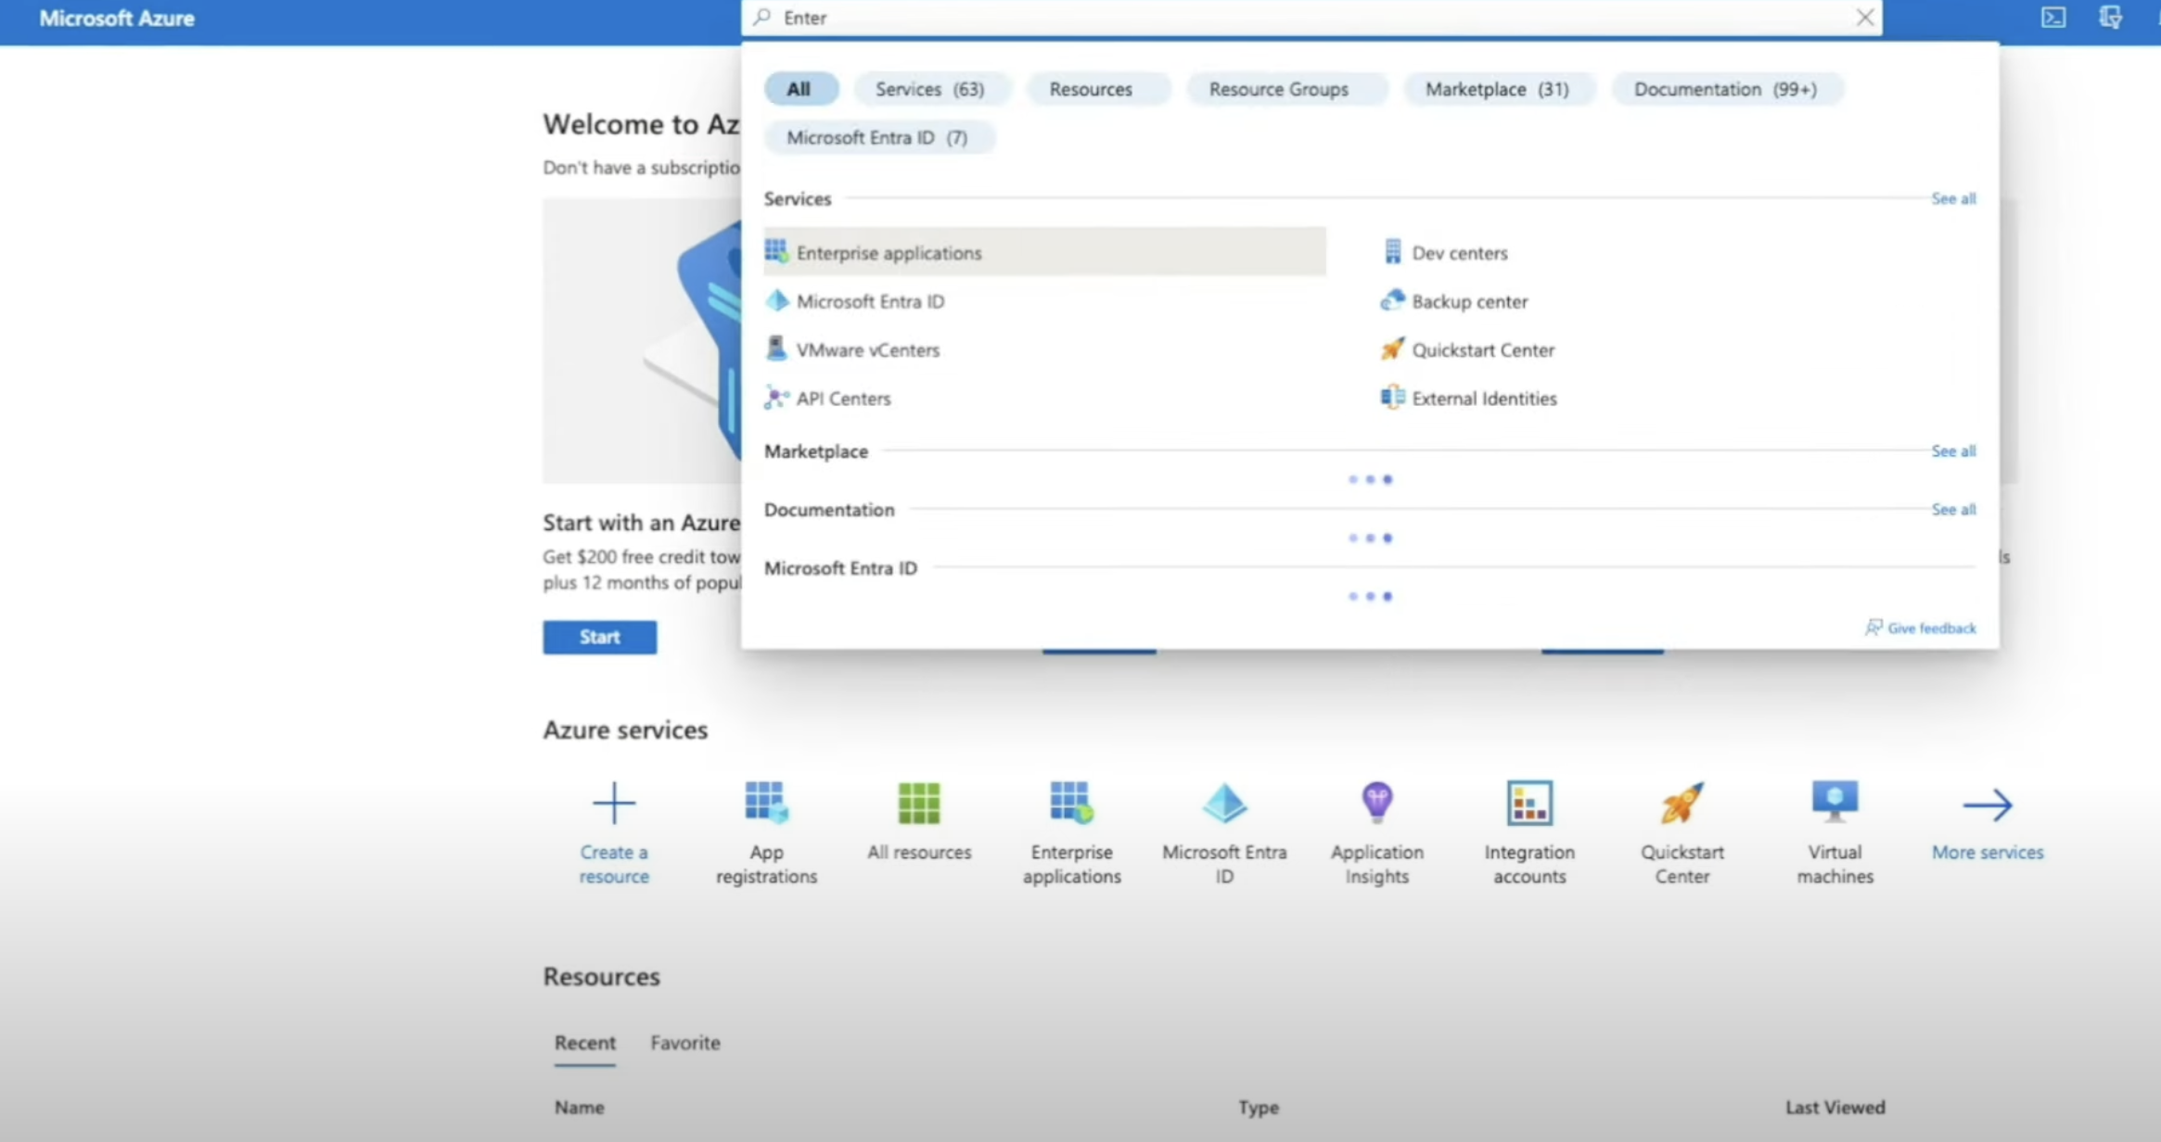See all Documentation results
The width and height of the screenshot is (2161, 1142).
pyautogui.click(x=1952, y=510)
